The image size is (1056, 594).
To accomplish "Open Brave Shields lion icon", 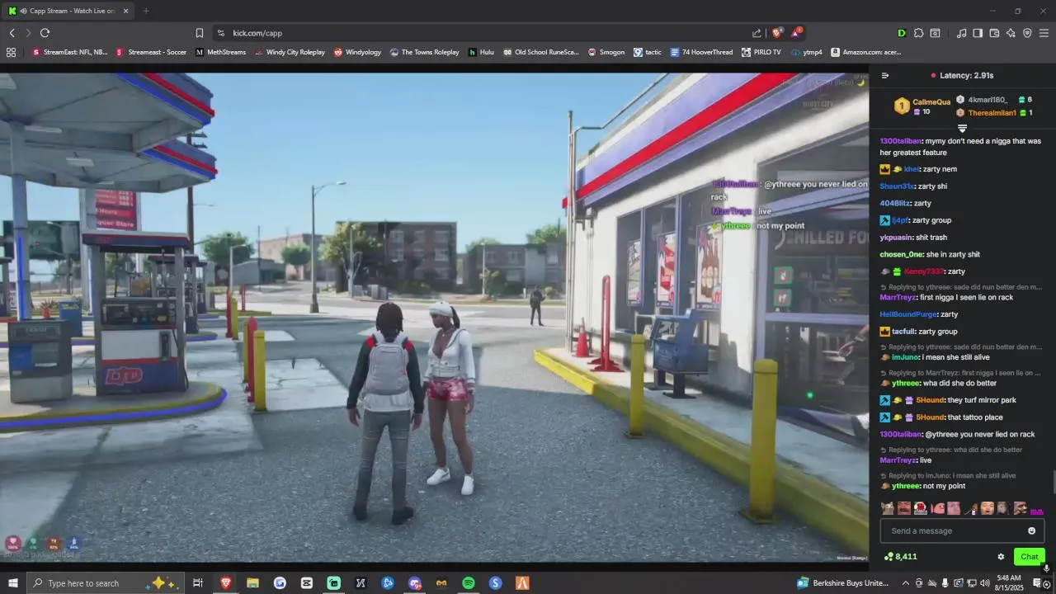I will [x=776, y=33].
